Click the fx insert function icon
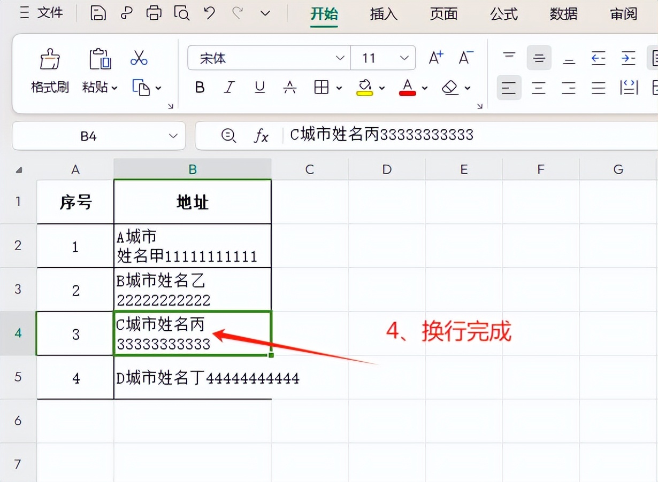Image resolution: width=658 pixels, height=482 pixels. (261, 136)
